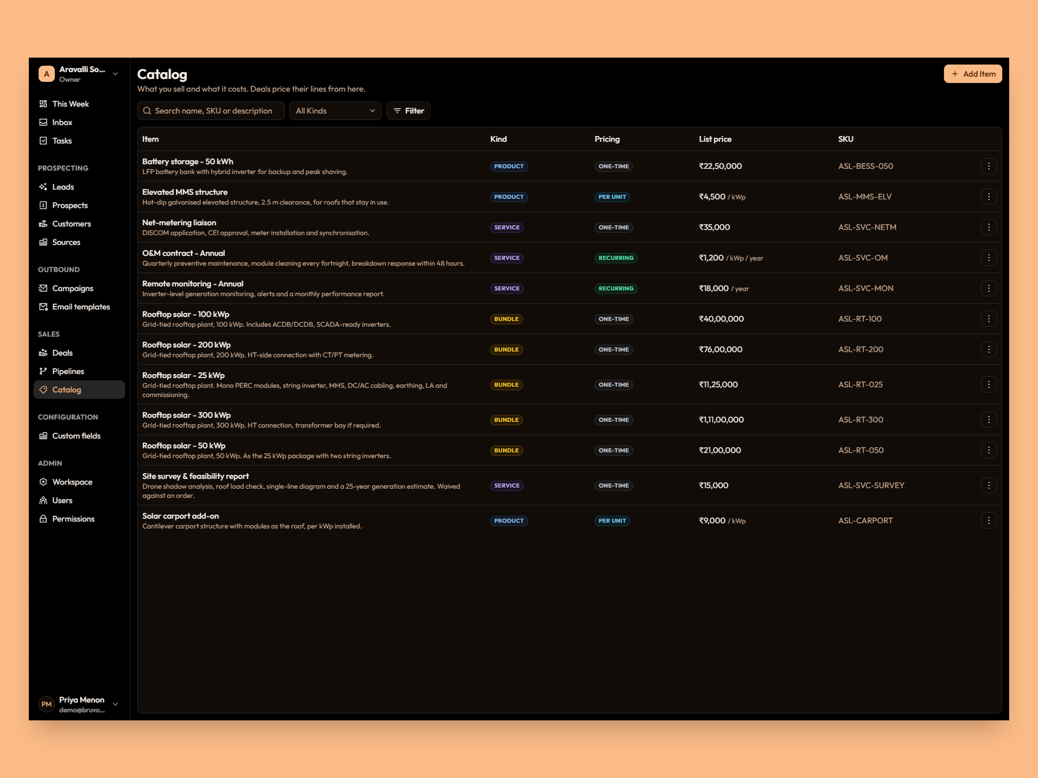The width and height of the screenshot is (1038, 778).
Task: Open the This Week dashboard icon
Action: pyautogui.click(x=43, y=104)
